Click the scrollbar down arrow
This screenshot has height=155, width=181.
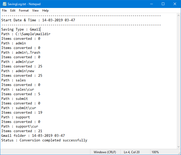coord(178,147)
